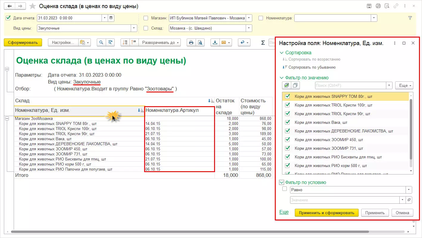Open the Разворачивать до dropdown

(x=161, y=43)
